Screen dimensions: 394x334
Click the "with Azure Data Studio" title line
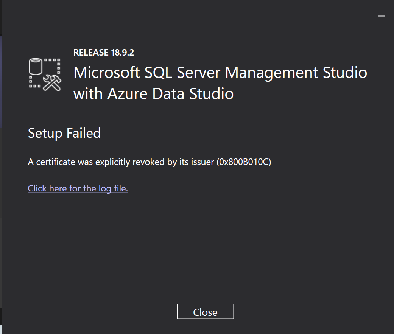(153, 93)
